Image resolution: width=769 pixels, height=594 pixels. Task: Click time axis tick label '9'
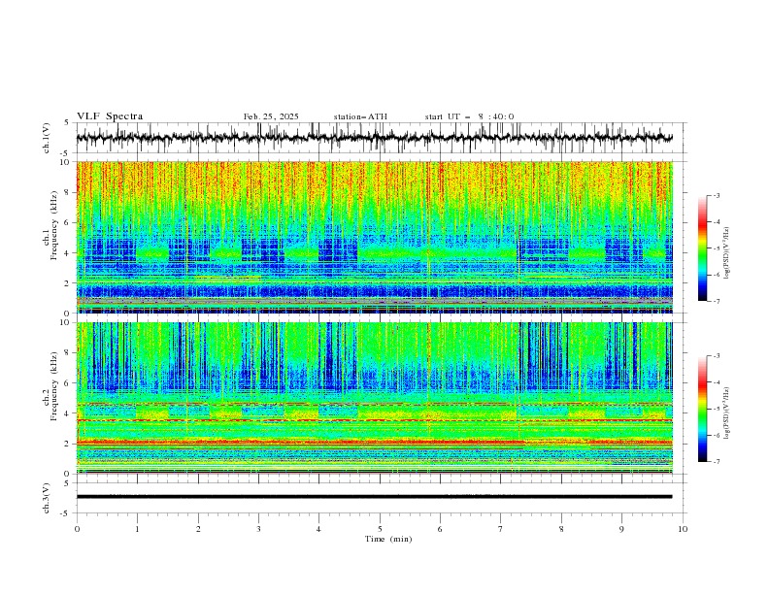click(621, 529)
